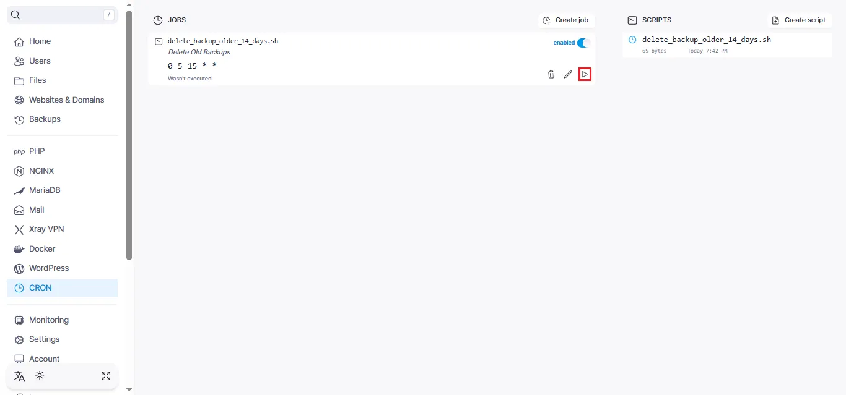
Task: Open the MariaDB section
Action: (45, 190)
